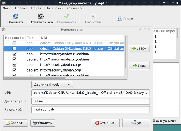Uncheck deb-src http://mirror.yandex.ru/debian/ repository

coord(14,59)
